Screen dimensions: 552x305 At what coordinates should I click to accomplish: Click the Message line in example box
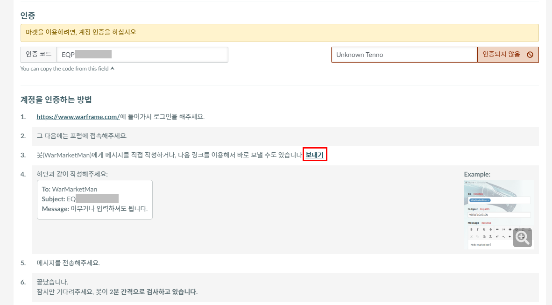[95, 209]
